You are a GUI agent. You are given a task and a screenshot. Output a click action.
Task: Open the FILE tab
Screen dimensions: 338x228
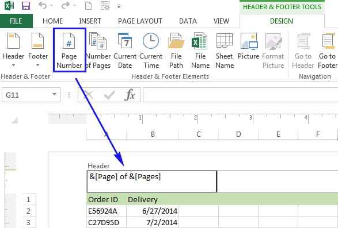[x=16, y=21]
